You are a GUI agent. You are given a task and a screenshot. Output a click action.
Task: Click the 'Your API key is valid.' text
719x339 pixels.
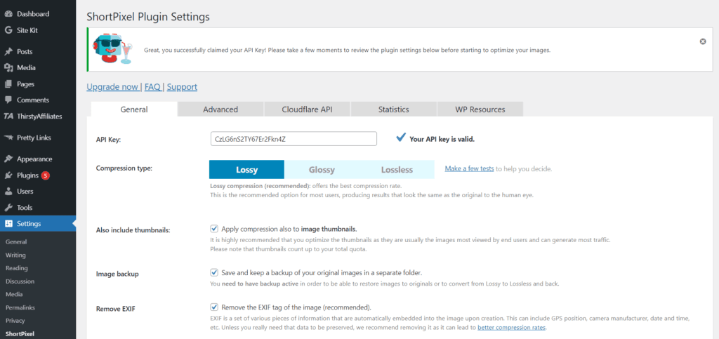[x=442, y=139]
